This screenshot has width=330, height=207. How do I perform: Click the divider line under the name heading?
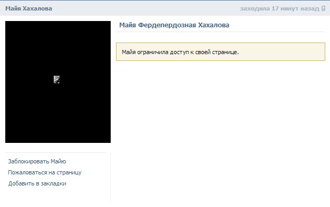coord(220,32)
